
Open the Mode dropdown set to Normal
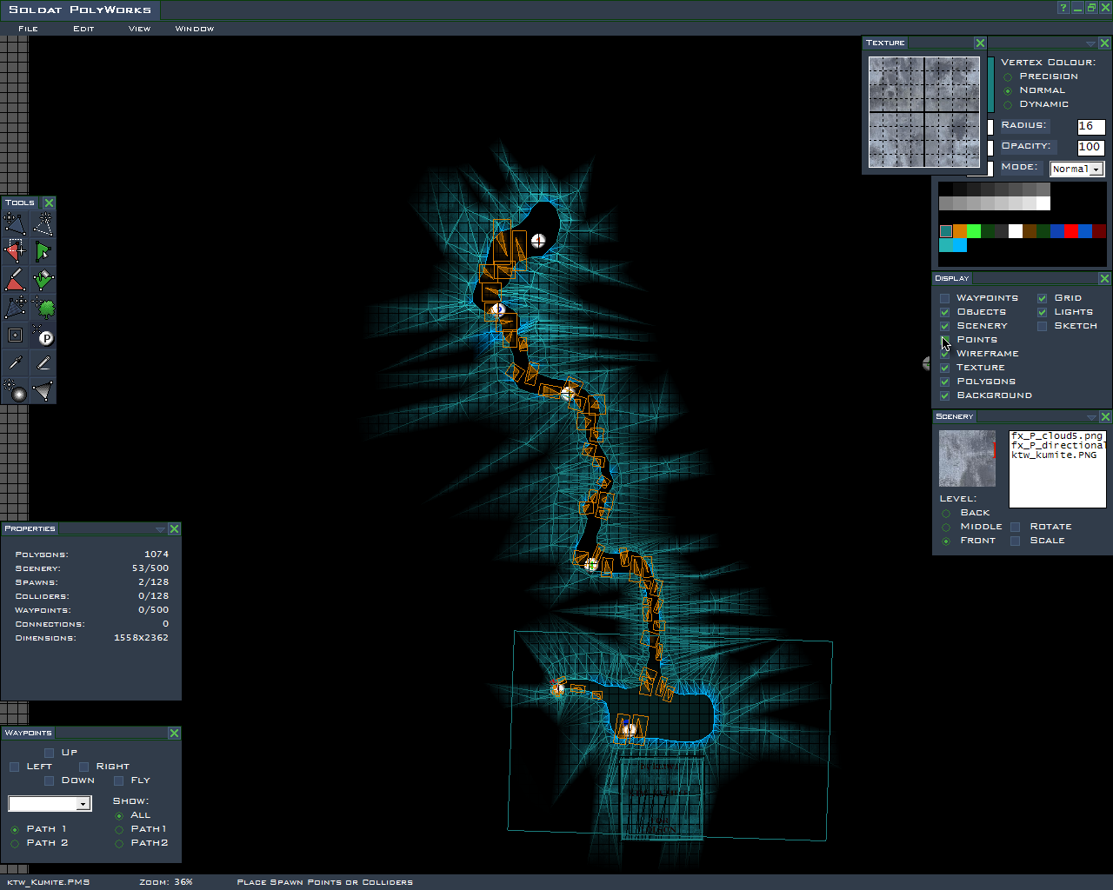tap(1076, 169)
